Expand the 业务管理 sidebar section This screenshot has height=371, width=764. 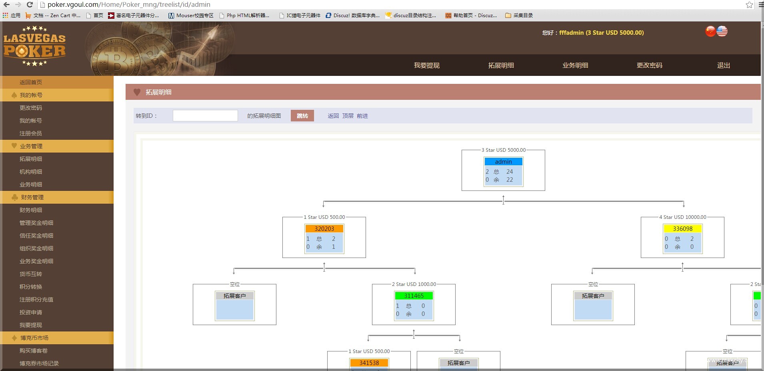(x=31, y=146)
